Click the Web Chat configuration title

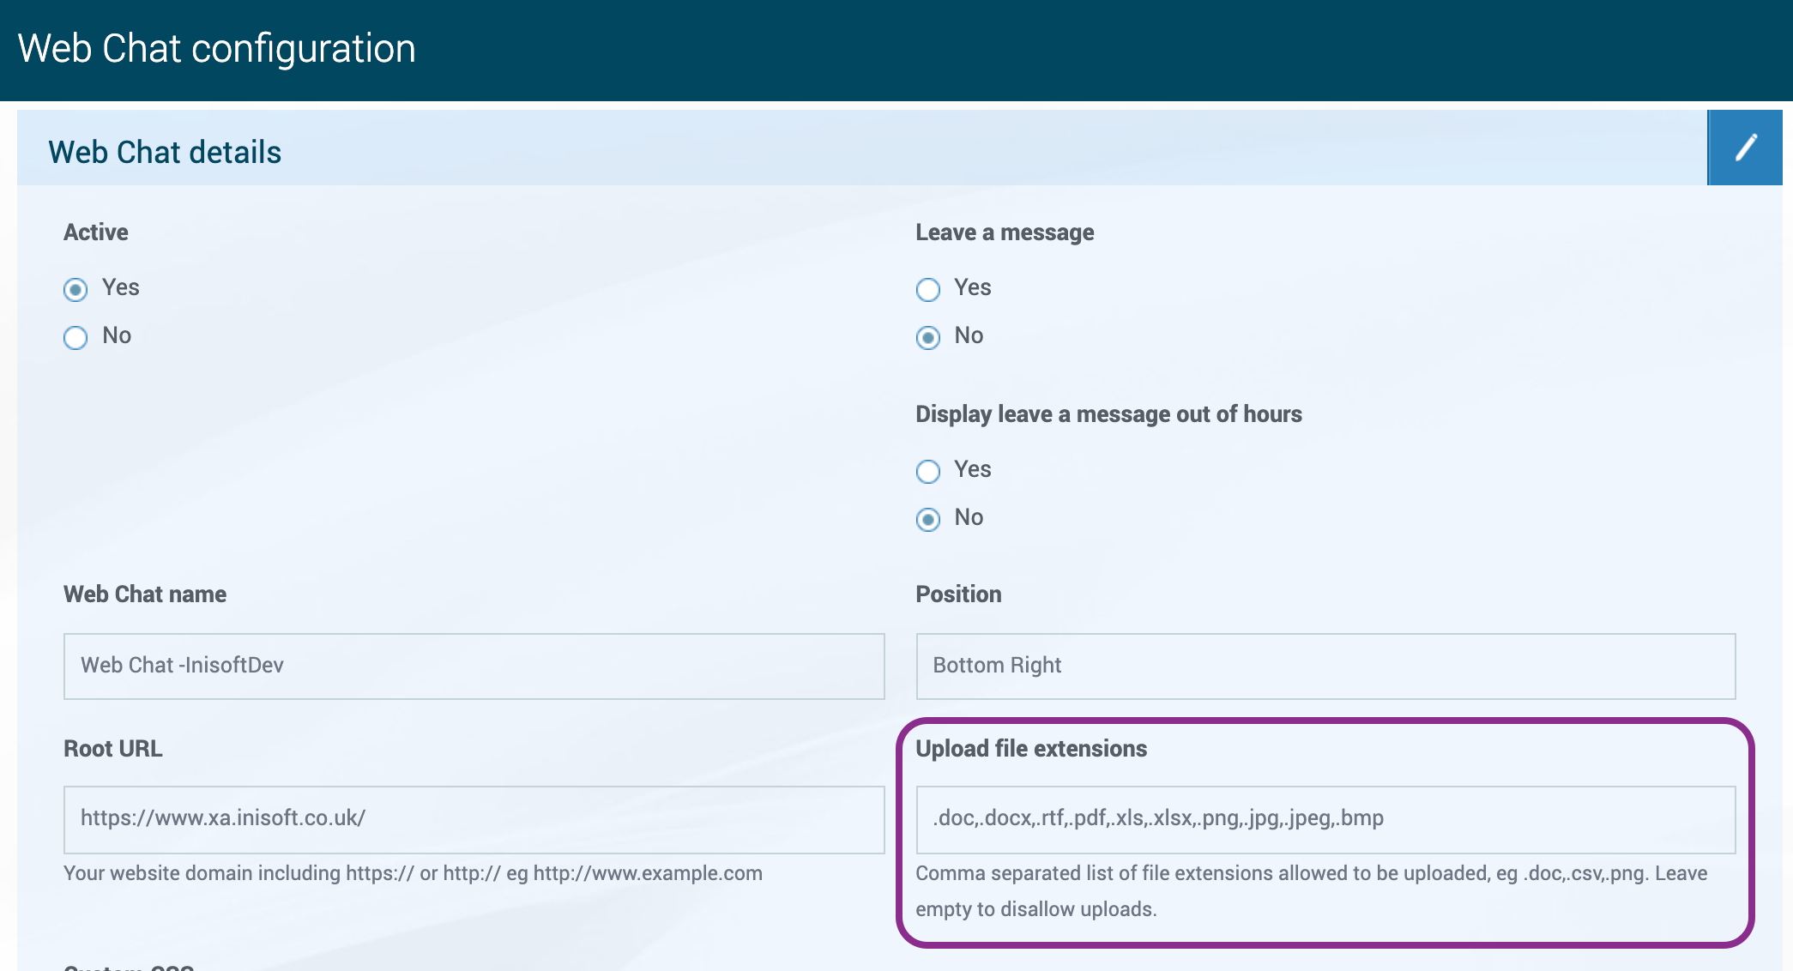tap(216, 49)
